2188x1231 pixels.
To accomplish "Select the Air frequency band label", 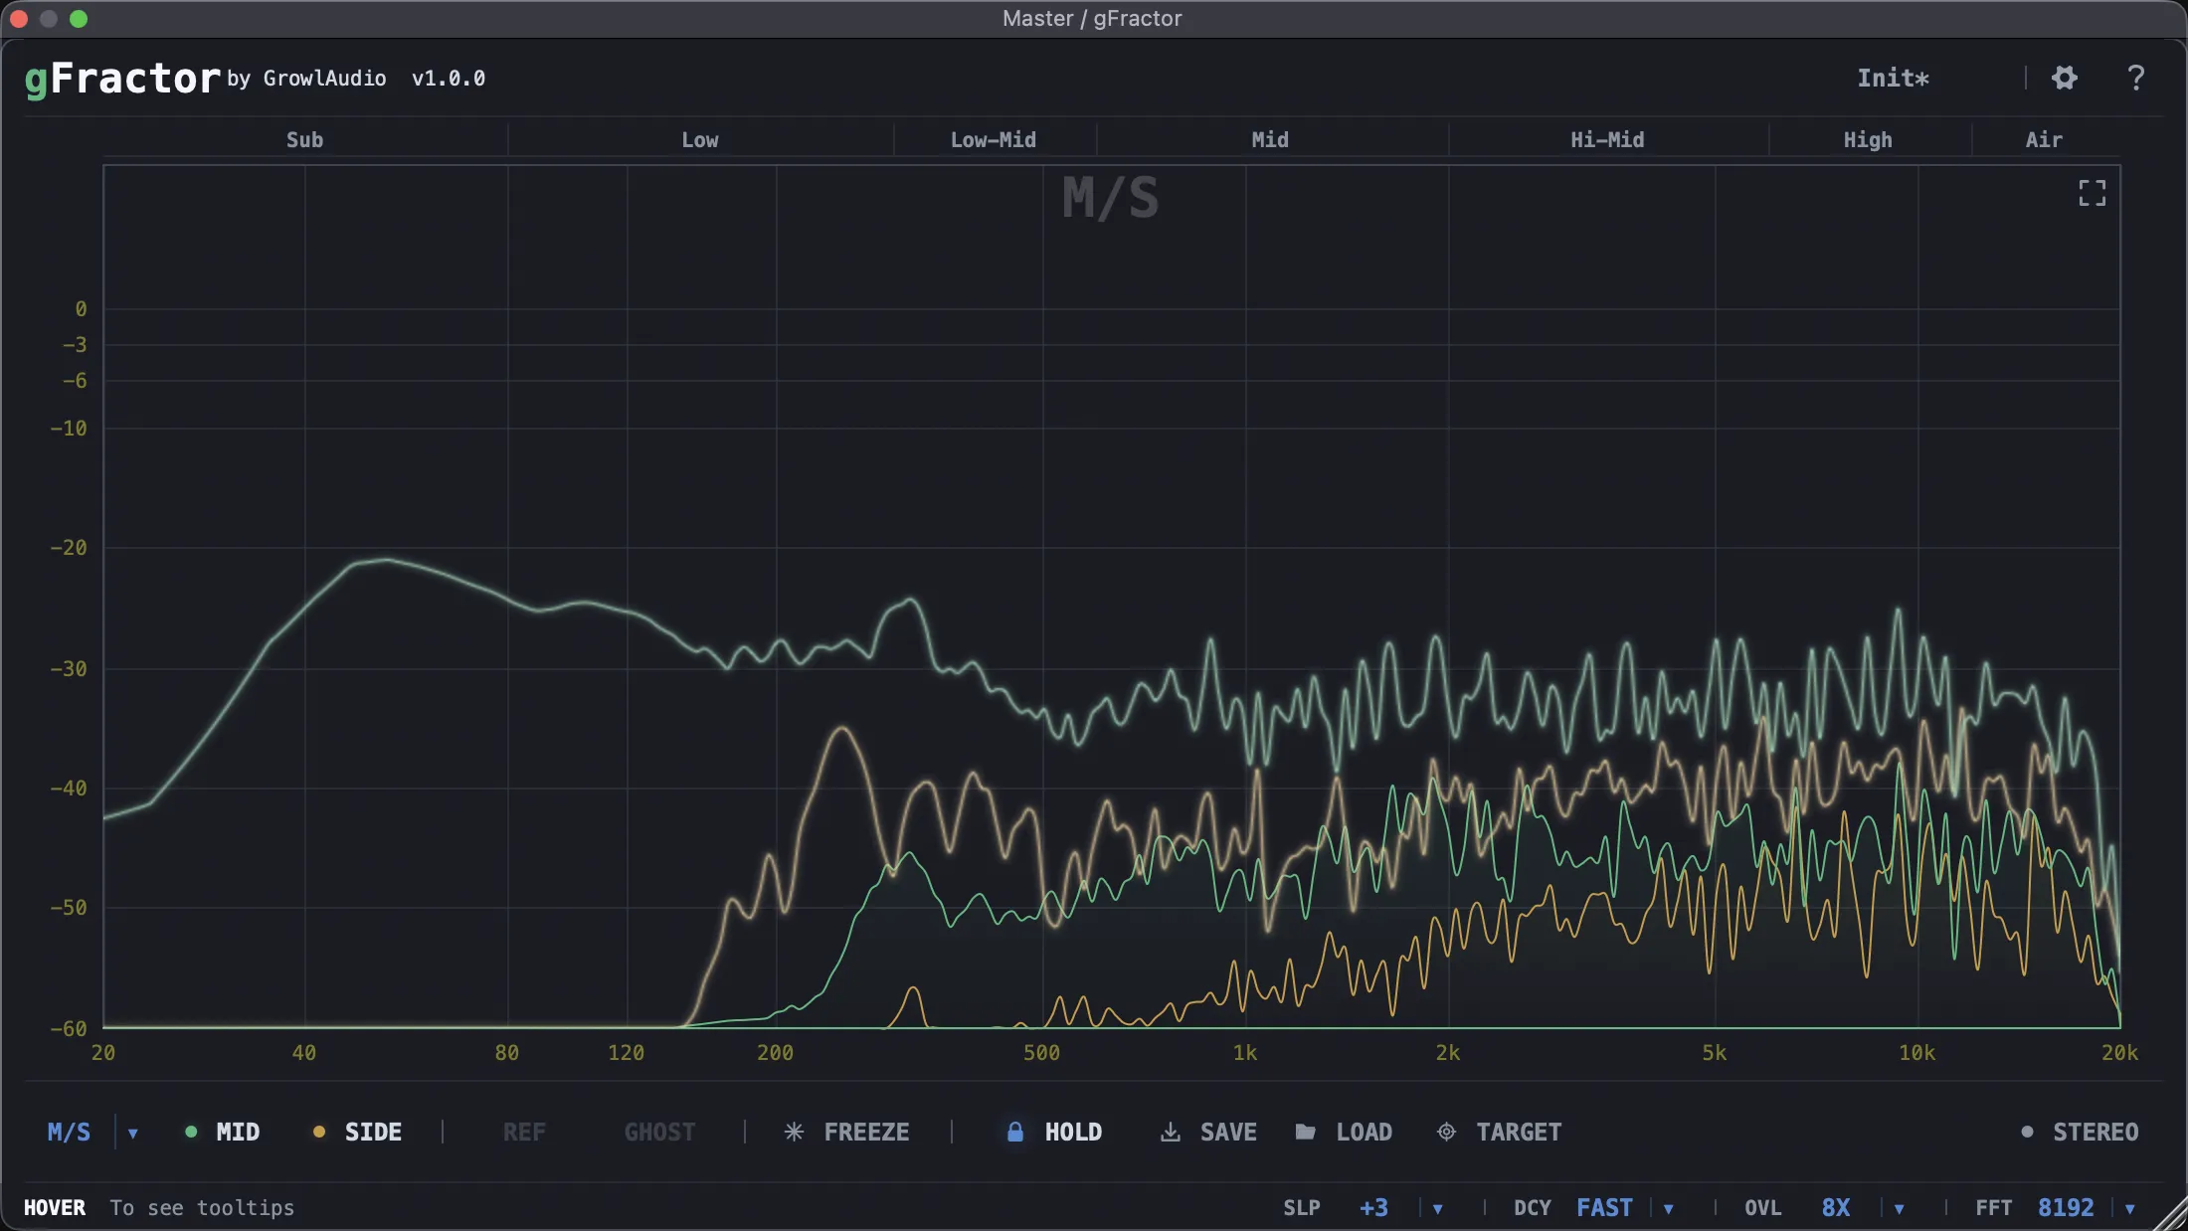I will pos(2042,139).
